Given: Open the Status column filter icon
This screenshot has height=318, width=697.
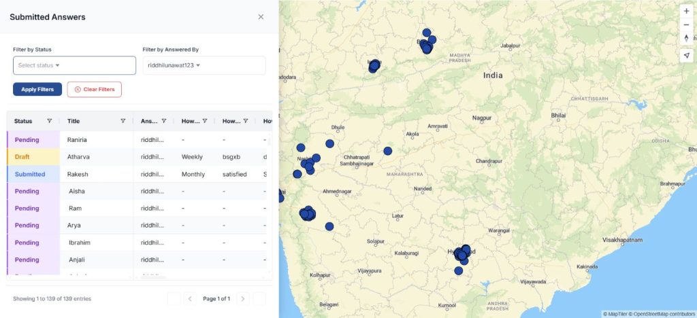Looking at the screenshot, I should pyautogui.click(x=49, y=121).
